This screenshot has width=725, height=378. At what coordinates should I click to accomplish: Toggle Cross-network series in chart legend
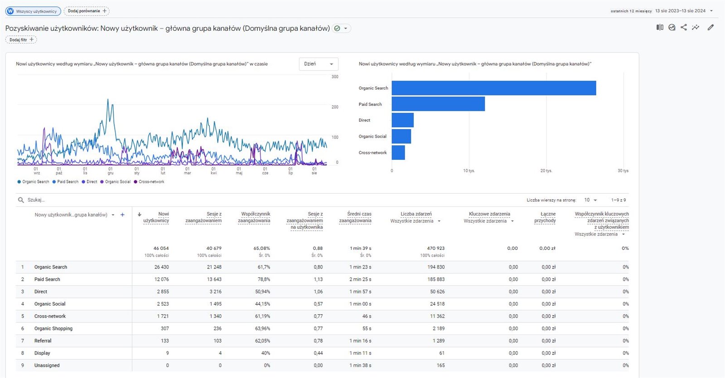point(149,182)
